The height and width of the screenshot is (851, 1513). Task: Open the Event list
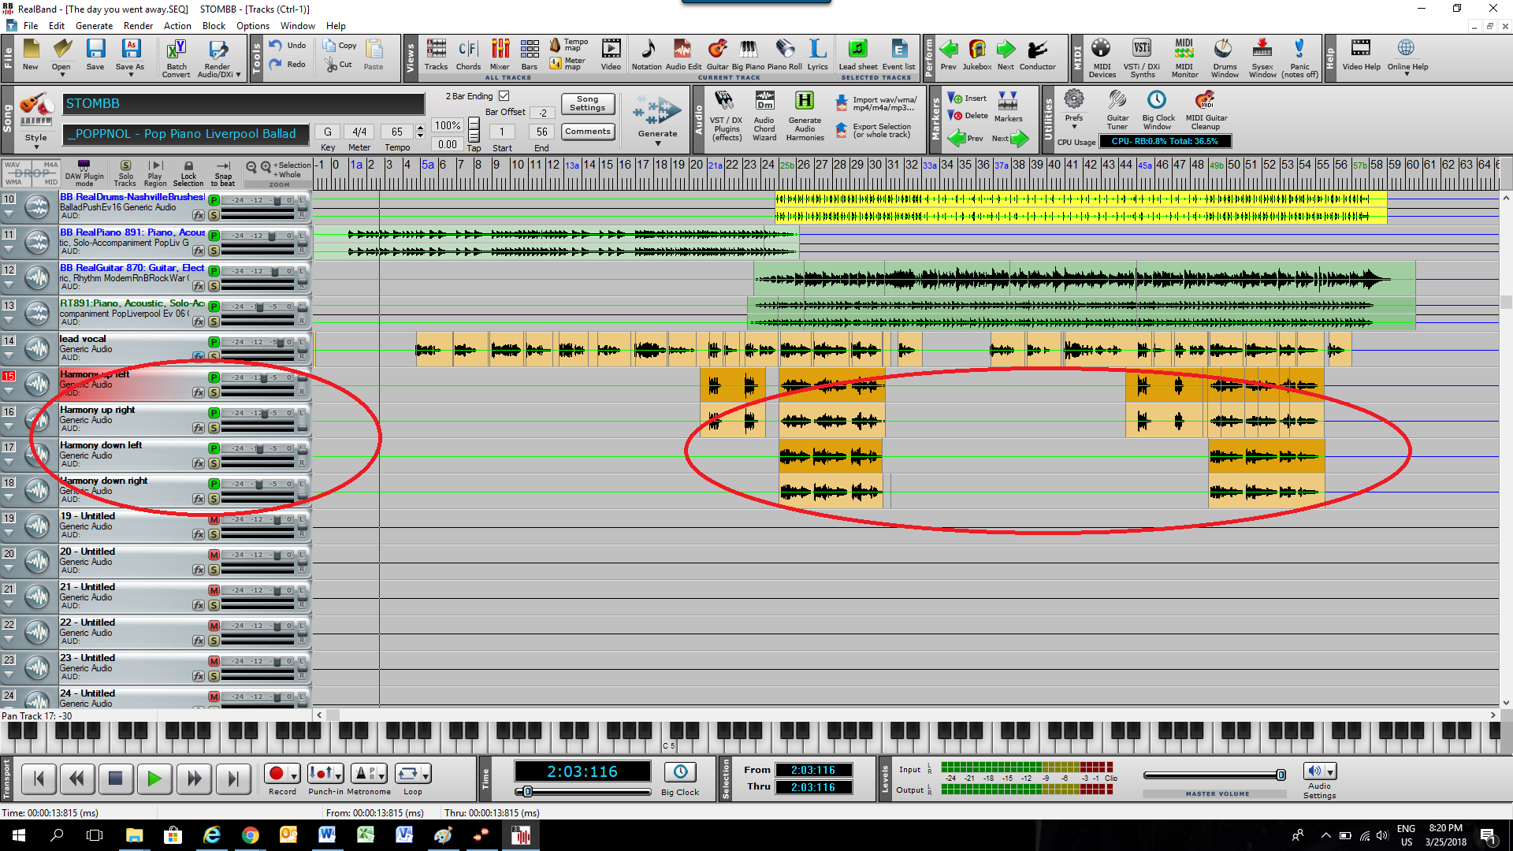point(898,55)
